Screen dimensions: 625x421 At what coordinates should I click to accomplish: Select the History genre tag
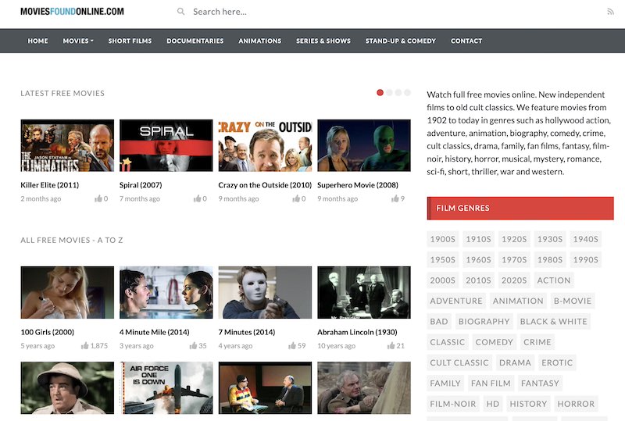click(x=528, y=404)
